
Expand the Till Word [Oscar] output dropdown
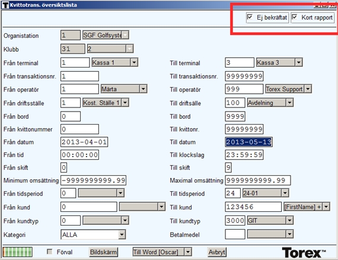(188, 252)
